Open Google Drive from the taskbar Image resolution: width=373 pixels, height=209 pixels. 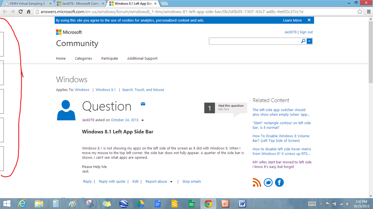click(141, 204)
